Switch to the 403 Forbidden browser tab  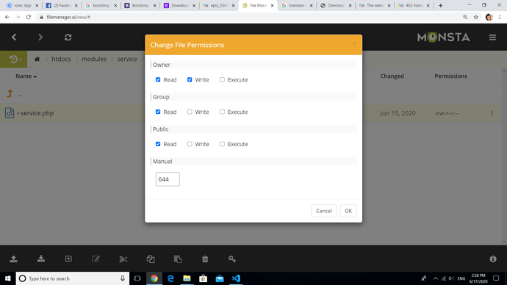point(414,5)
